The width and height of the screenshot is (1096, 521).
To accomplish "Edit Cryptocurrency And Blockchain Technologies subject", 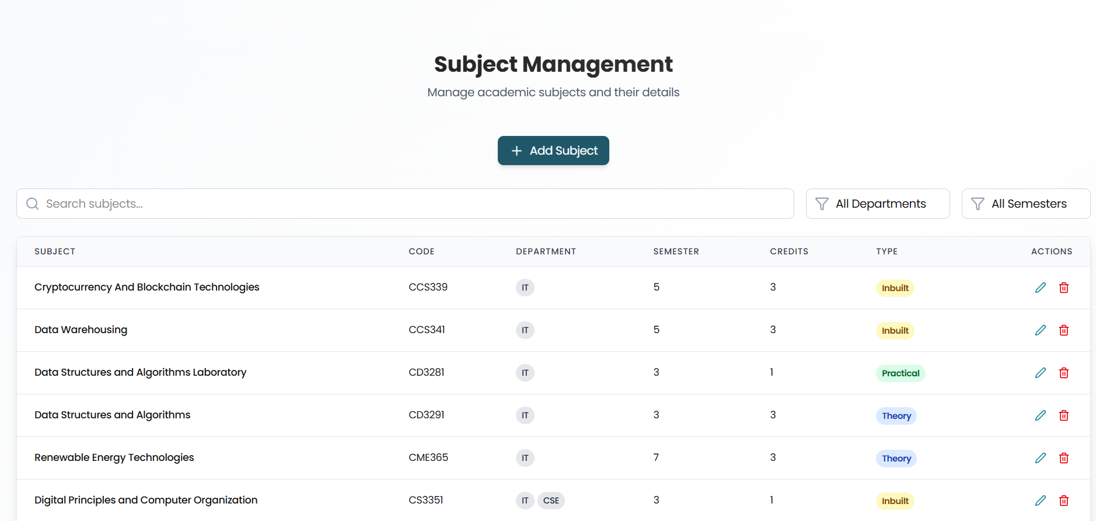I will [1041, 288].
